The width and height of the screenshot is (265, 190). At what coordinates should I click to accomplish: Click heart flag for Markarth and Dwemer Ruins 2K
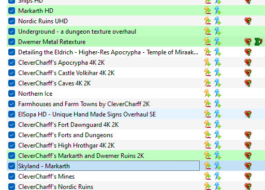pos(248,156)
